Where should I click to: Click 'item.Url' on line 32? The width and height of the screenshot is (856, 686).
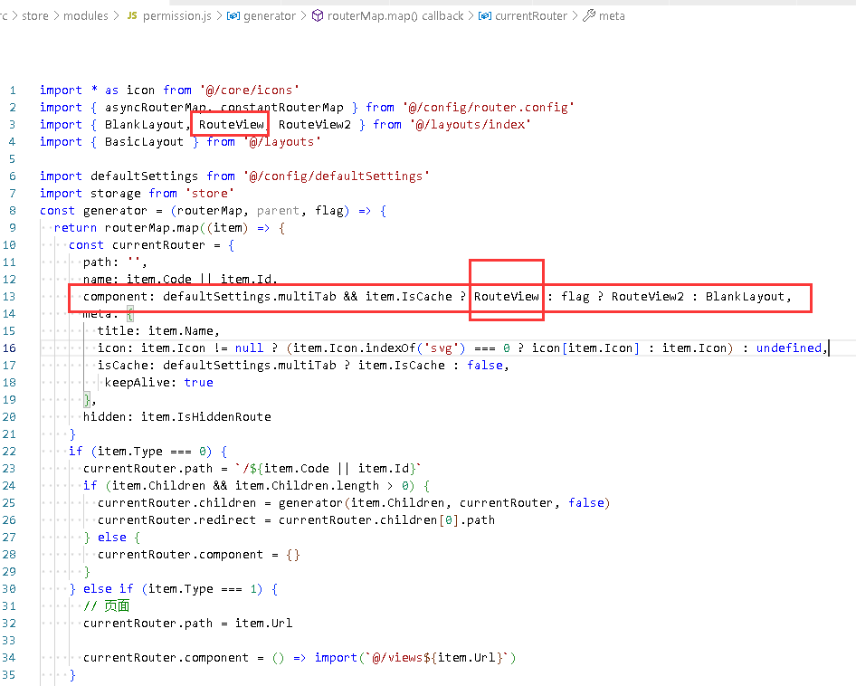point(263,624)
